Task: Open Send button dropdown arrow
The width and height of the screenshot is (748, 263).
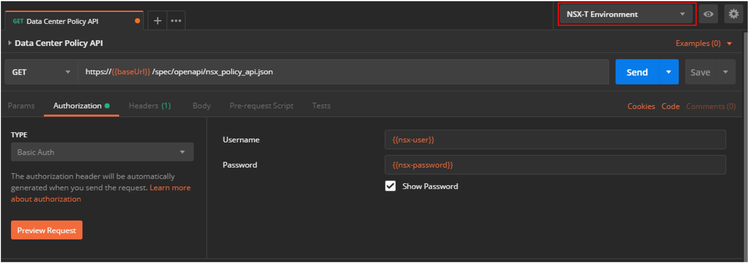Action: 669,72
